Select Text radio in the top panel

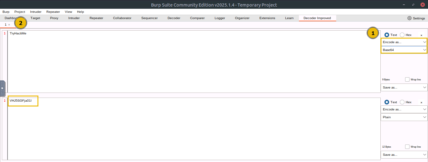point(387,35)
